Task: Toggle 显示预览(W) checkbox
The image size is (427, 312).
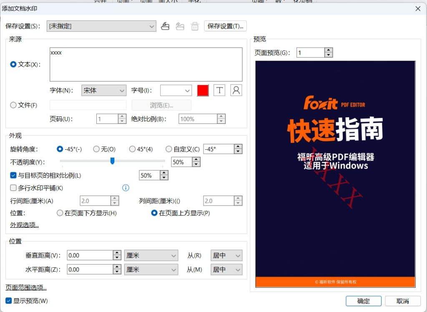Action: tap(8, 301)
